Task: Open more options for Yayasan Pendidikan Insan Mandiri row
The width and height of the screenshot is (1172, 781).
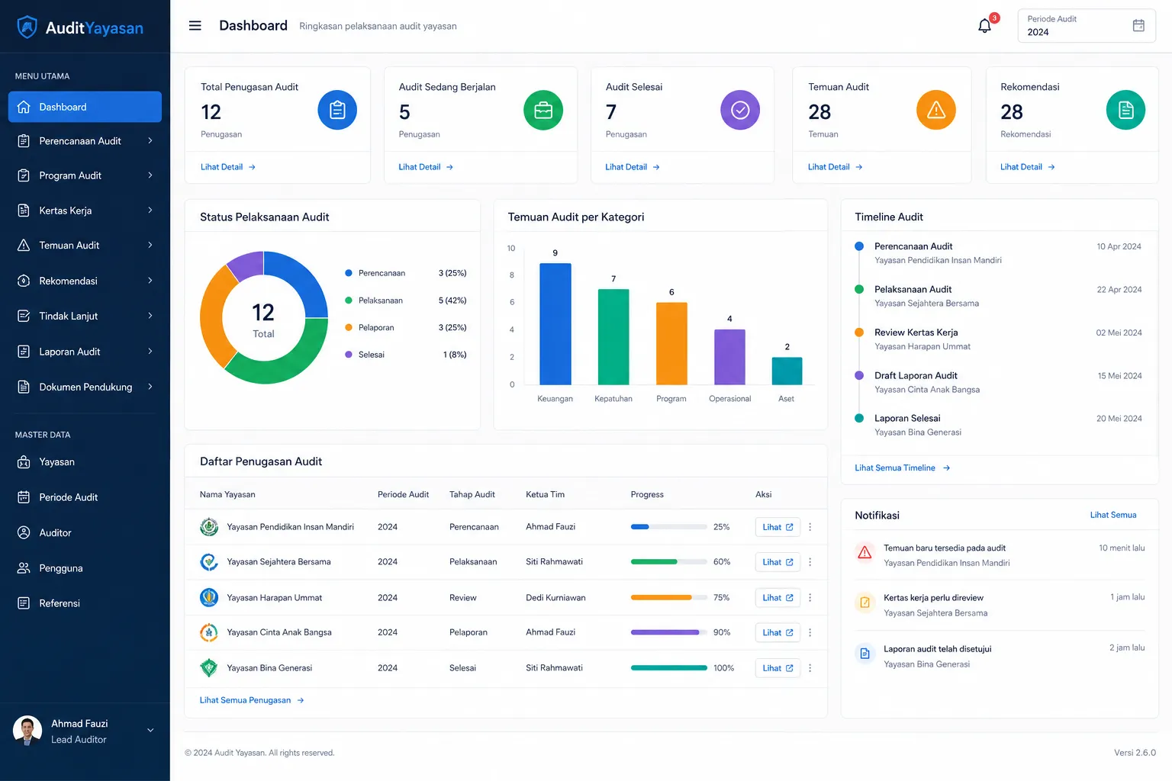Action: point(810,527)
